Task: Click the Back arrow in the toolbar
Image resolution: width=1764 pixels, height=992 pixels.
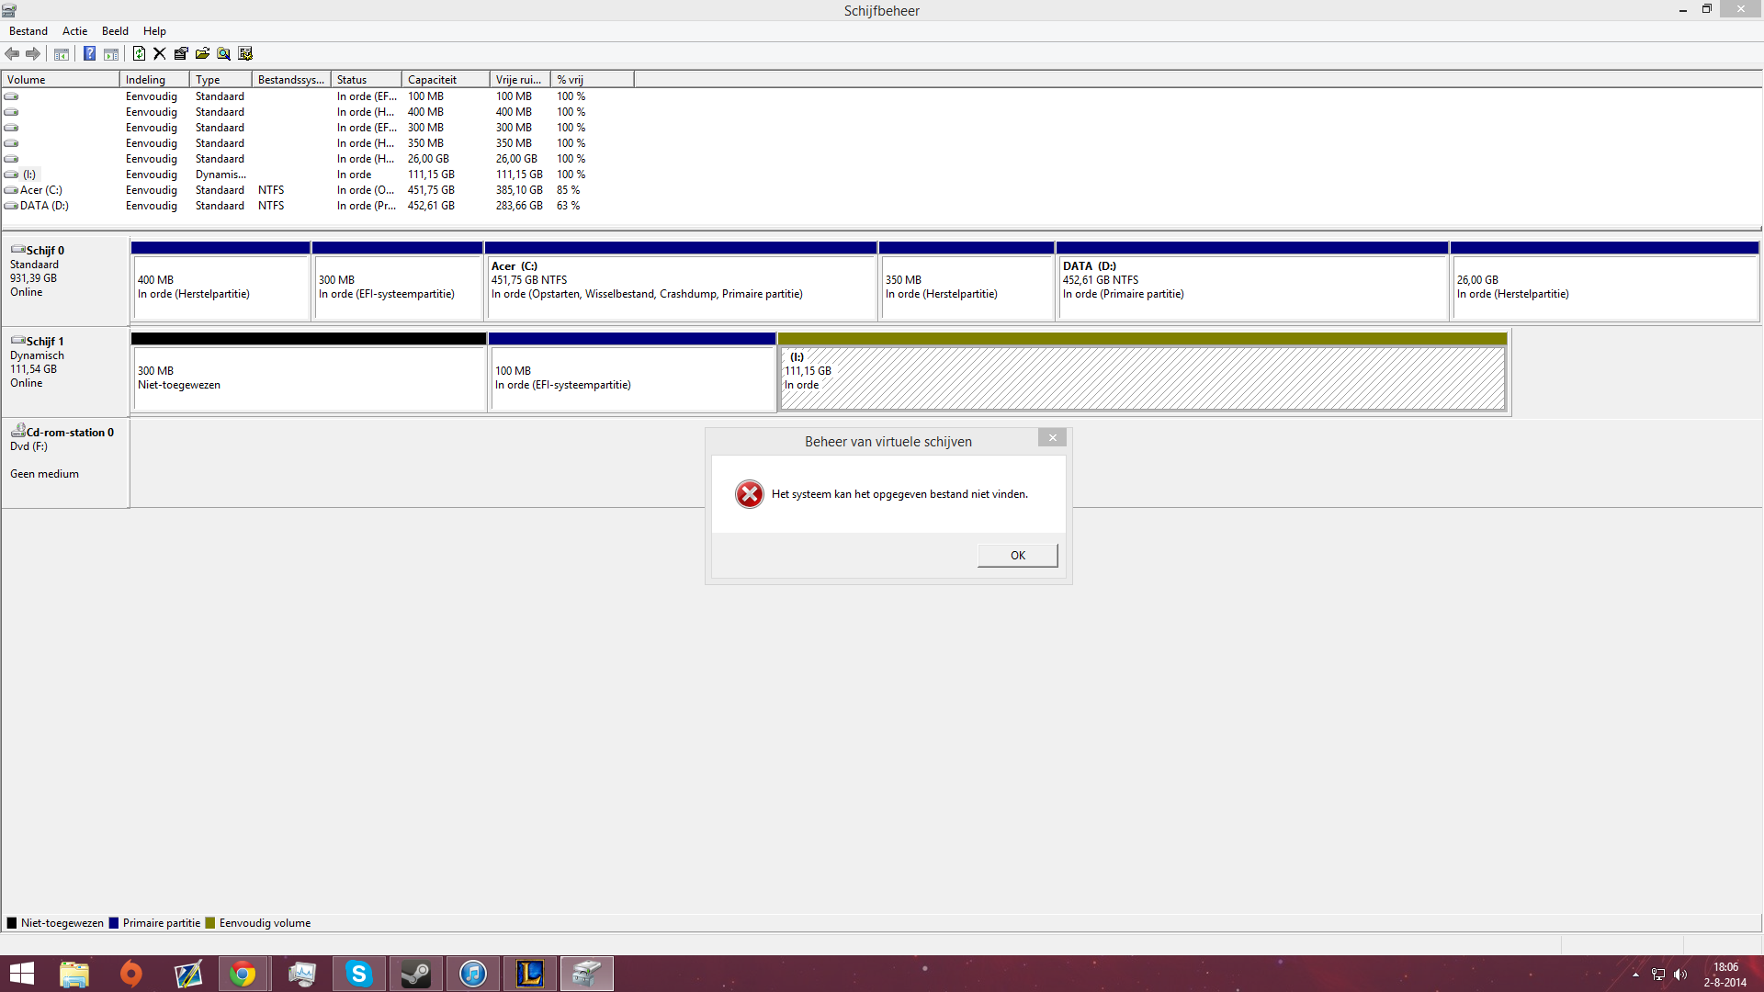Action: click(x=12, y=53)
